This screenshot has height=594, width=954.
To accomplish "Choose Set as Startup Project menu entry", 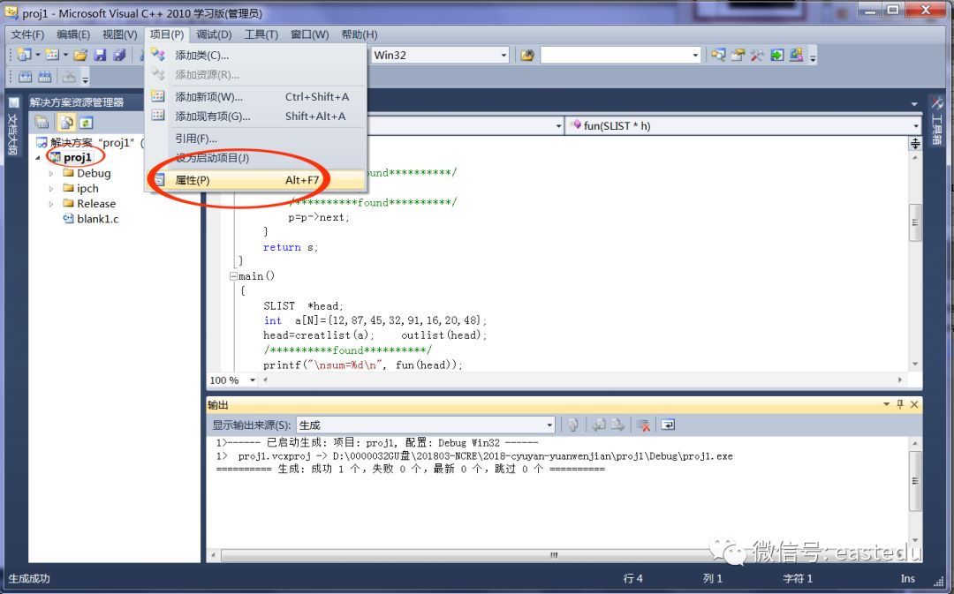I will tap(255, 158).
